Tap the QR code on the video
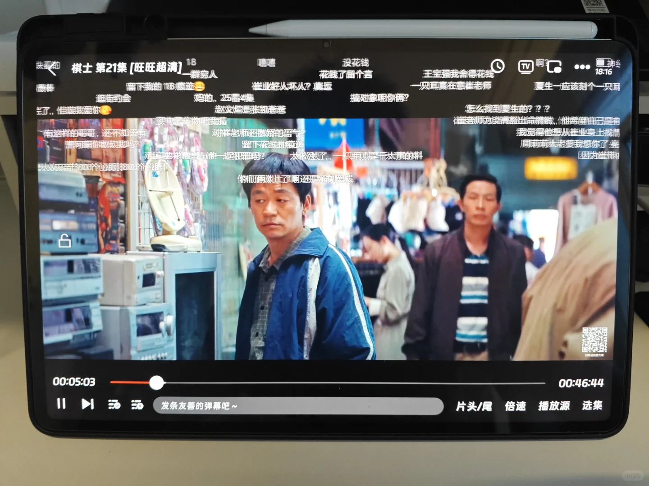 click(595, 340)
